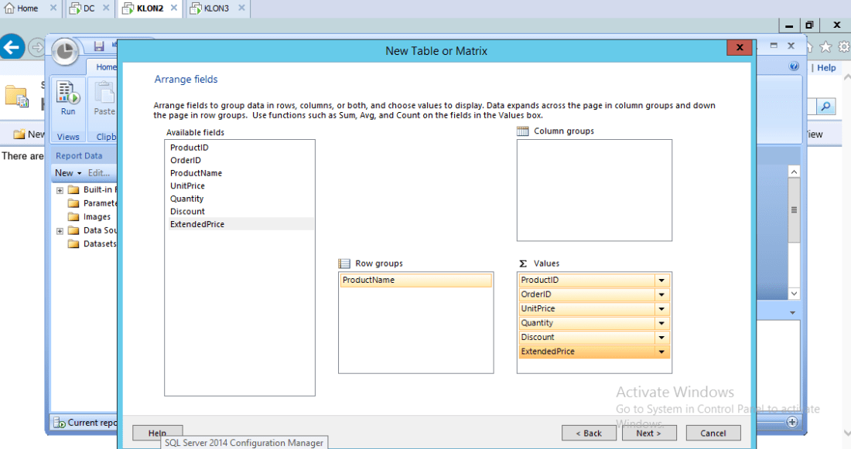851x449 pixels.
Task: Click the favorites star icon
Action: point(825,47)
